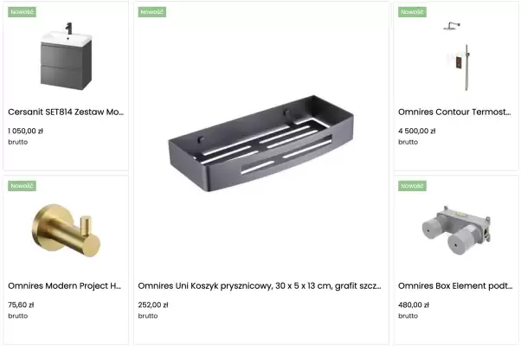
Task: Click the Nowość badge on the Box Element card
Action: coord(412,185)
